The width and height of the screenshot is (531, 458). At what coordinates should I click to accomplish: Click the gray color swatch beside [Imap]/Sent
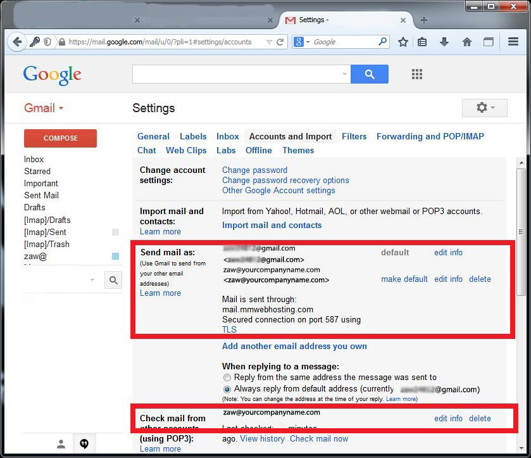(x=115, y=232)
